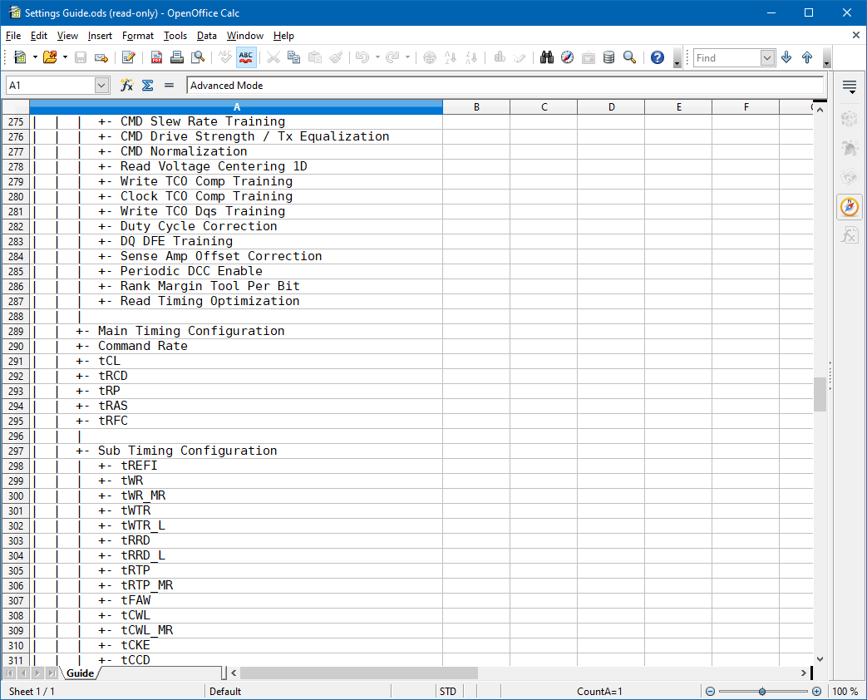Open the Find & Replace binoculars icon
This screenshot has height=700, width=867.
click(547, 57)
